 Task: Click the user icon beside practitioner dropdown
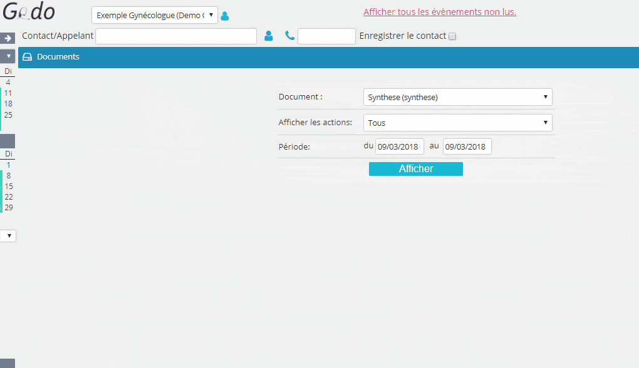click(224, 16)
